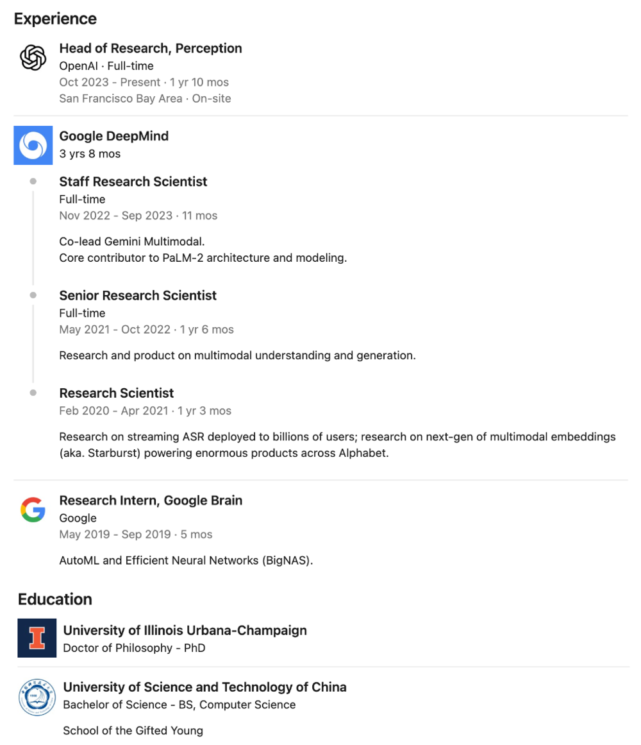641x745 pixels.
Task: Open Research Intern, Google Brain entry
Action: point(151,501)
